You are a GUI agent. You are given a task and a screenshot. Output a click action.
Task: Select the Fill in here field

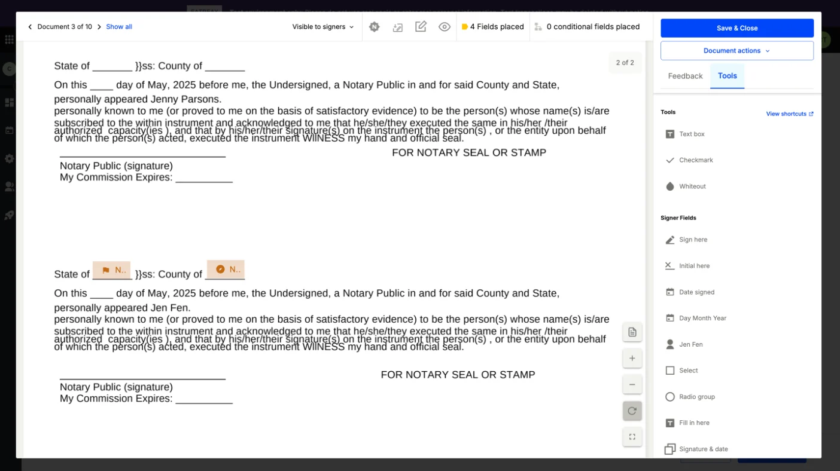point(687,423)
